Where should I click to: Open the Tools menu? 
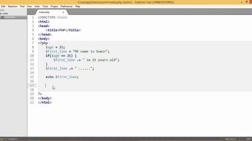pyautogui.click(x=45, y=6)
